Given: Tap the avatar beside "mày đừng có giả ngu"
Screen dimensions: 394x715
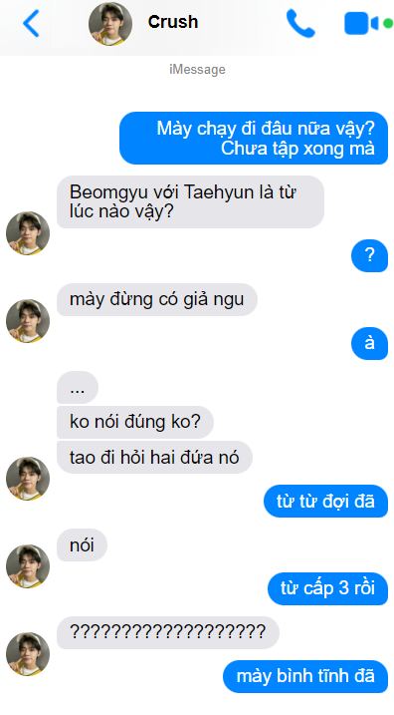Looking at the screenshot, I should (28, 321).
